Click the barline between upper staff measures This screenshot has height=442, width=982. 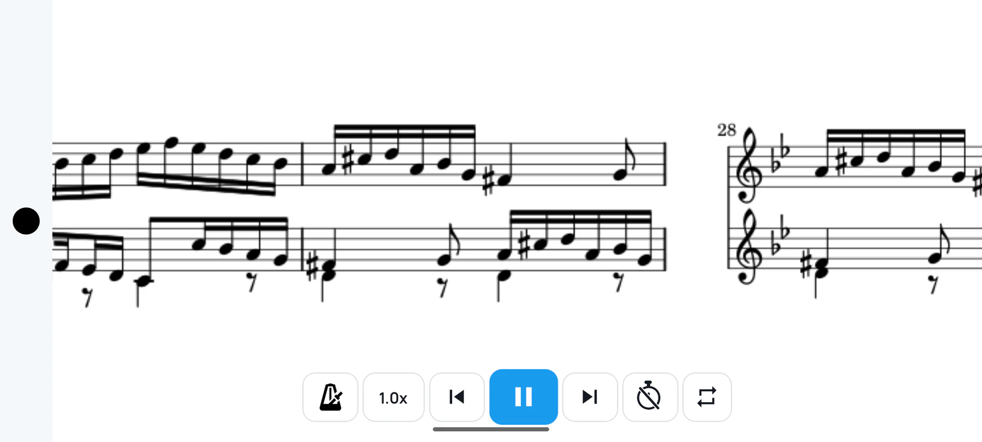click(x=302, y=164)
